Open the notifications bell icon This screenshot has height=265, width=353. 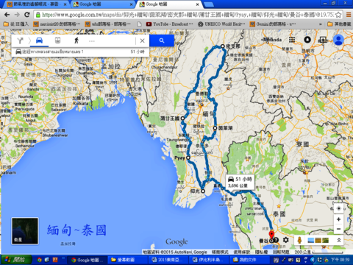[x=307, y=40]
